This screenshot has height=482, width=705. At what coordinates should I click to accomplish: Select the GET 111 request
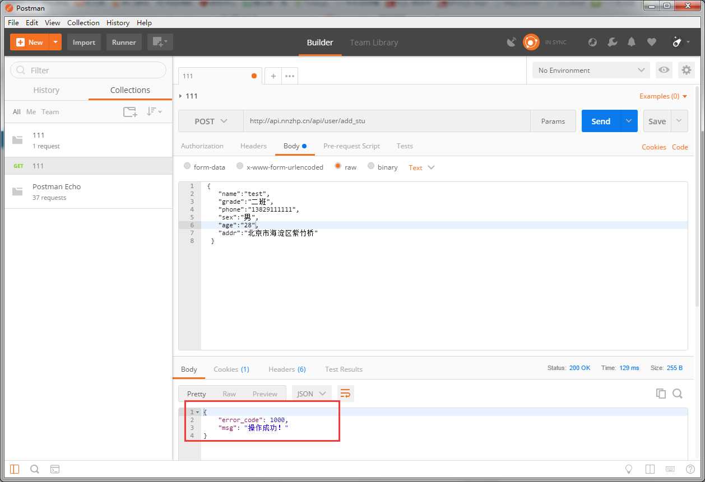coord(89,166)
